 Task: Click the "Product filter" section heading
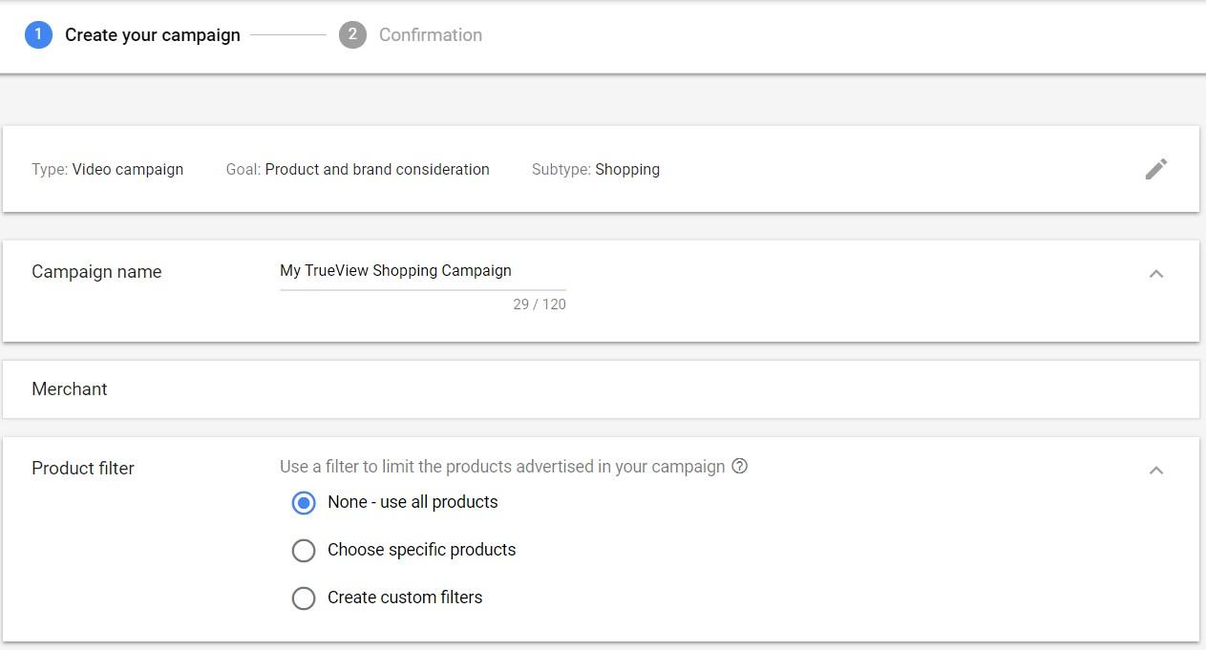[83, 469]
